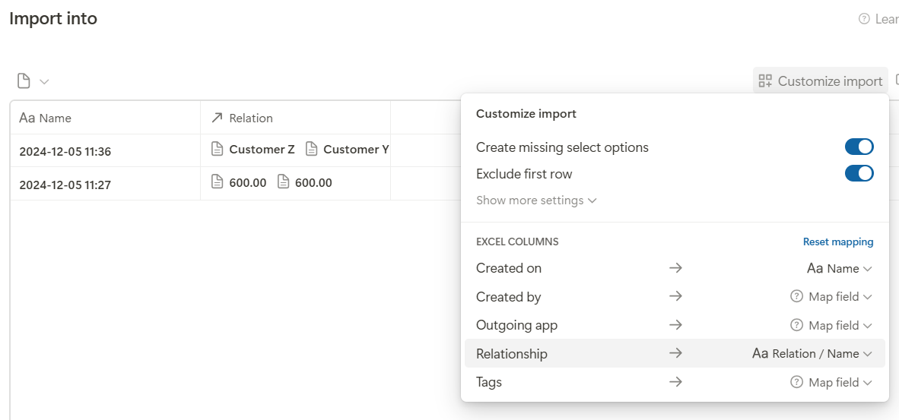The image size is (899, 420).
Task: Open the Customize import grid icon
Action: (x=765, y=81)
